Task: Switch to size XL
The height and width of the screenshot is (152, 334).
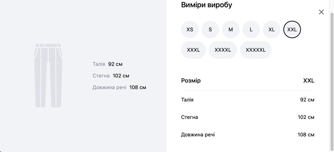Action: pyautogui.click(x=272, y=30)
